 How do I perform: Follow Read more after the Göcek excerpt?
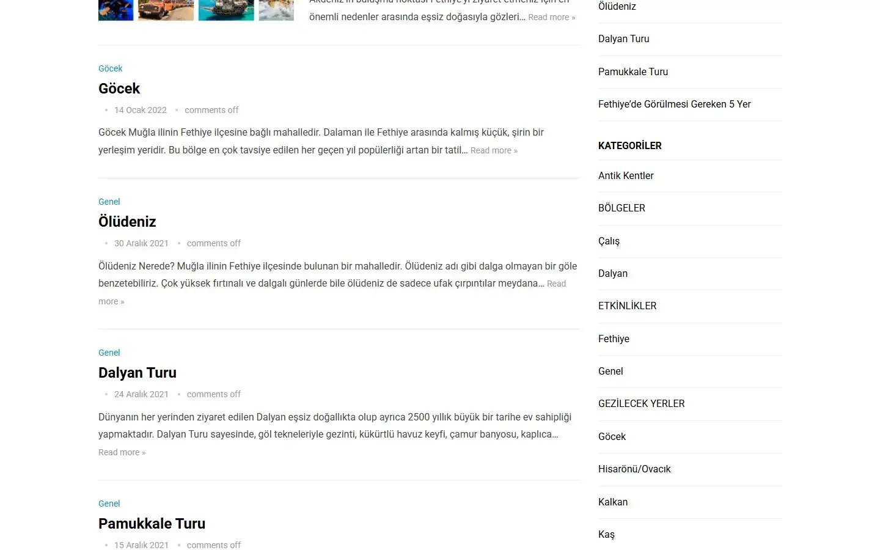click(494, 150)
